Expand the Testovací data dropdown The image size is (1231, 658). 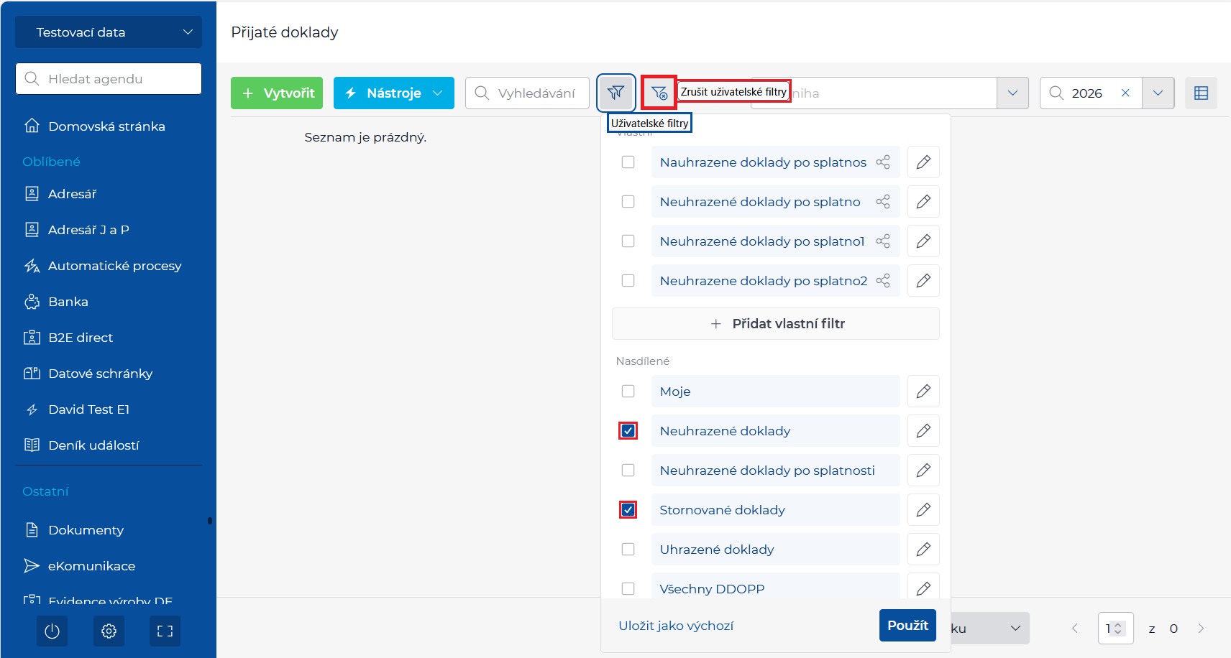point(109,32)
